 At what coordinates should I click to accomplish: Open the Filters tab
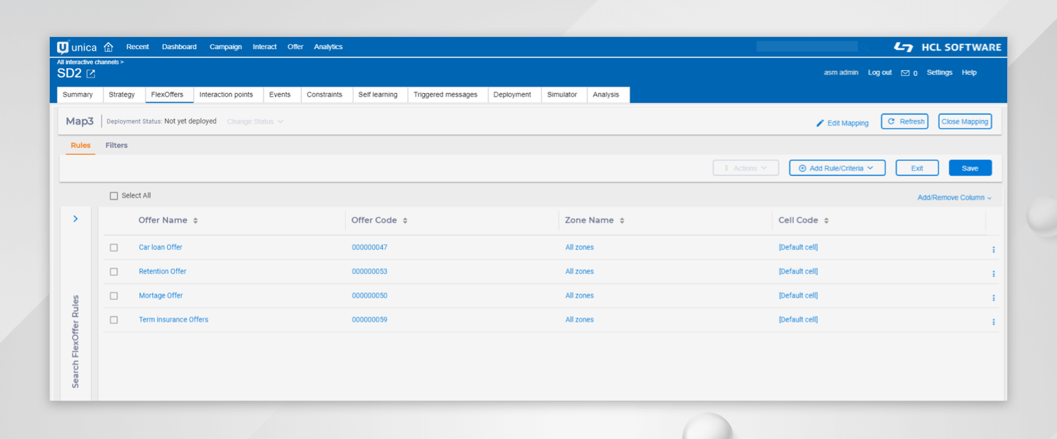click(x=116, y=146)
